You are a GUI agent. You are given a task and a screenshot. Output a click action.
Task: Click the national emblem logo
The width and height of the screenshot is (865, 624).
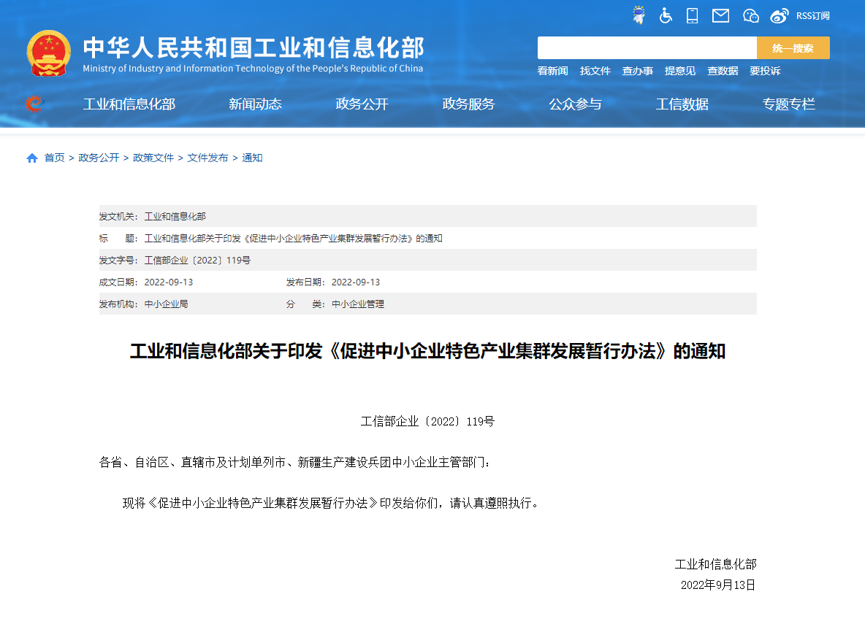[49, 53]
